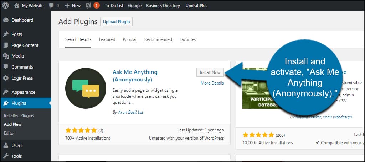Click the Tools wrench icon
365x162 pixels.
pyautogui.click(x=6, y=156)
